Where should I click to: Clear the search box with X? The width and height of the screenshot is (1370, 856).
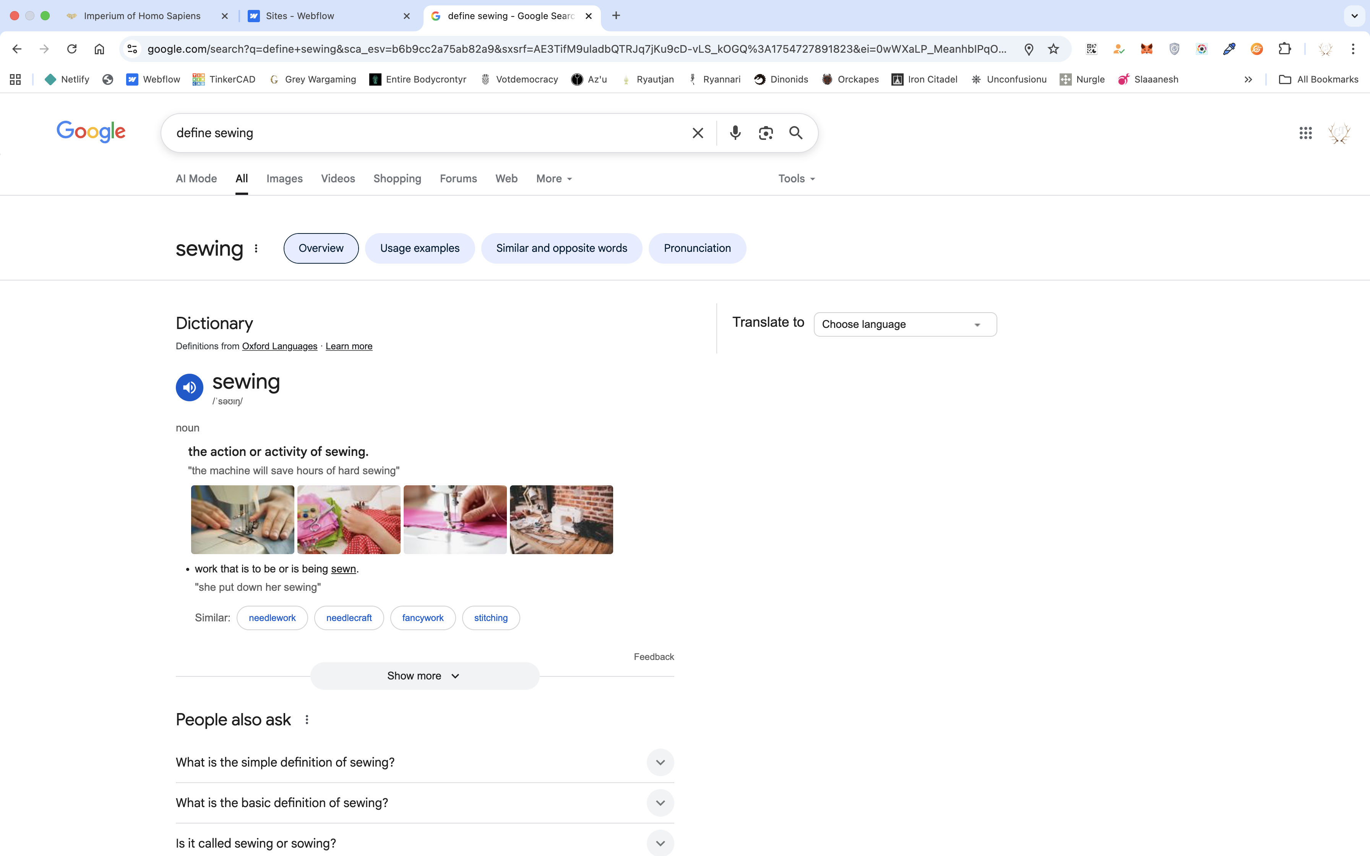(x=698, y=133)
